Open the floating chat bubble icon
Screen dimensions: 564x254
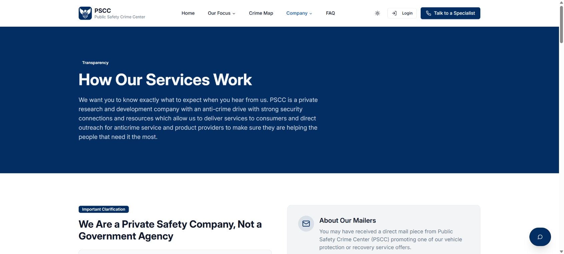click(x=540, y=237)
